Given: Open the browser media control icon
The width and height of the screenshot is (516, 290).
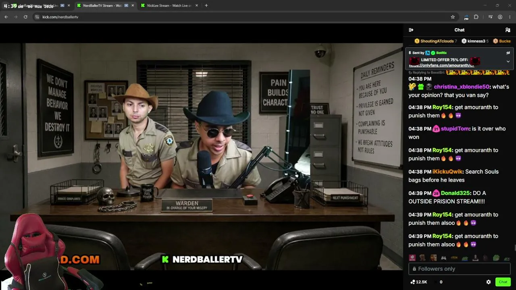Looking at the screenshot, I should (490, 17).
